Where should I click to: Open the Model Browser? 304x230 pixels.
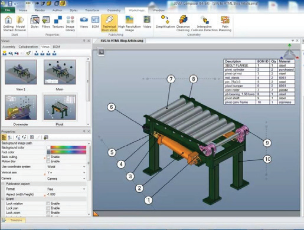pyautogui.click(x=20, y=24)
